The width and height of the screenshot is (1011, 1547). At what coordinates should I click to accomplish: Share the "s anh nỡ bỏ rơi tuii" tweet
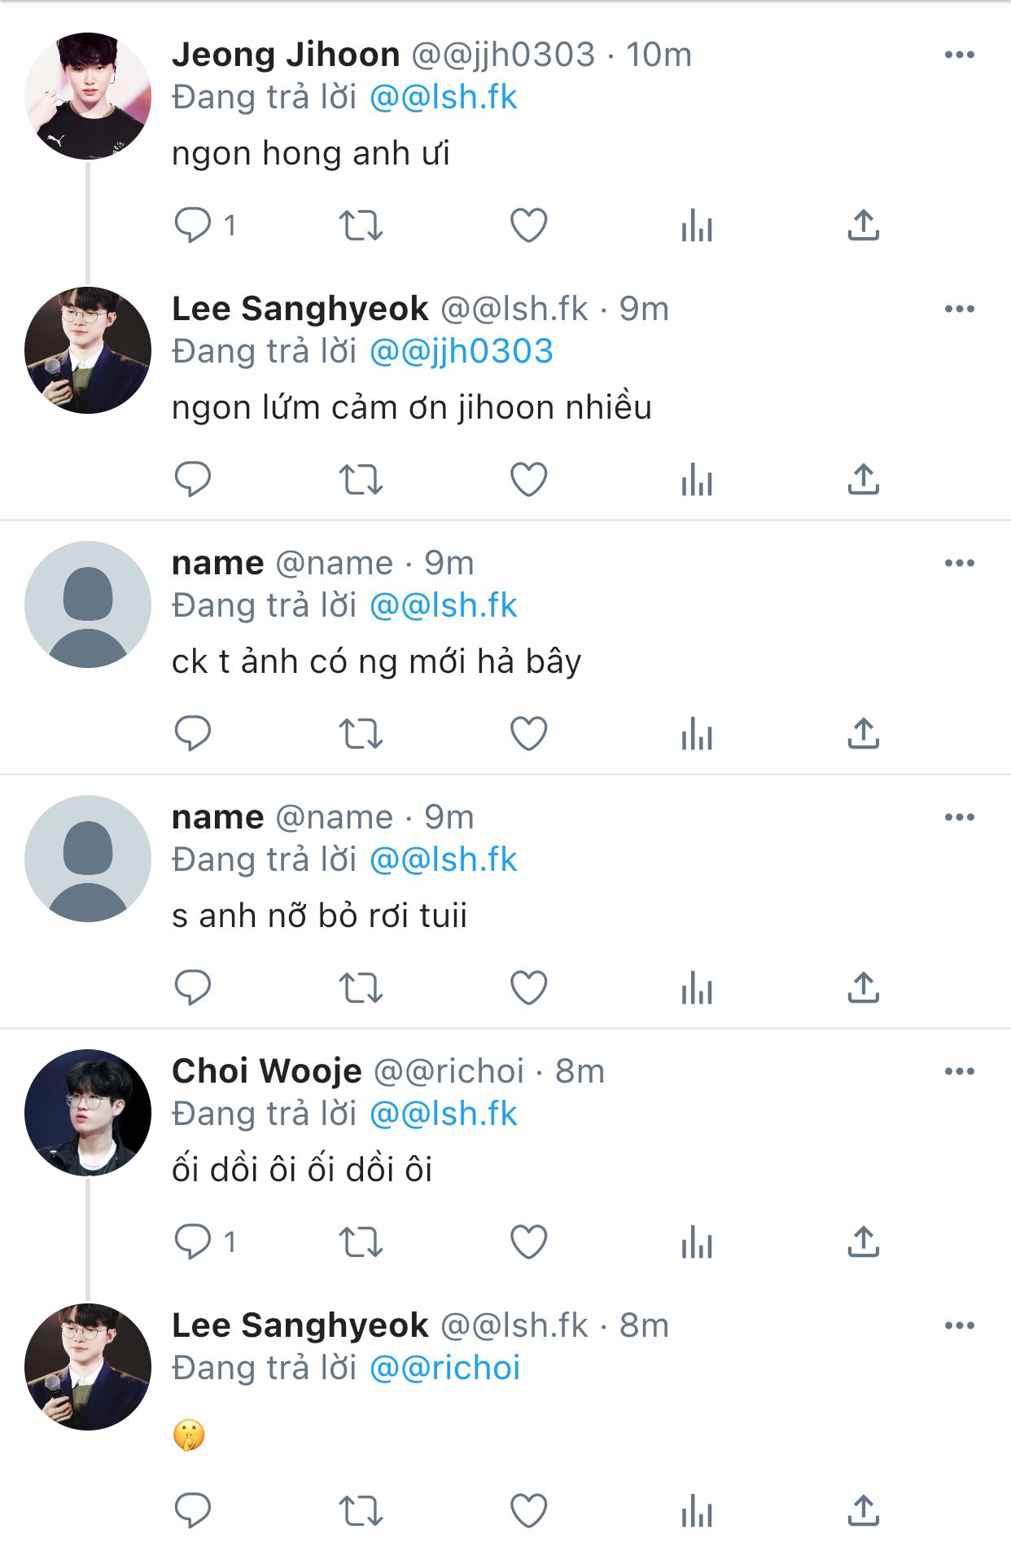pyautogui.click(x=864, y=988)
